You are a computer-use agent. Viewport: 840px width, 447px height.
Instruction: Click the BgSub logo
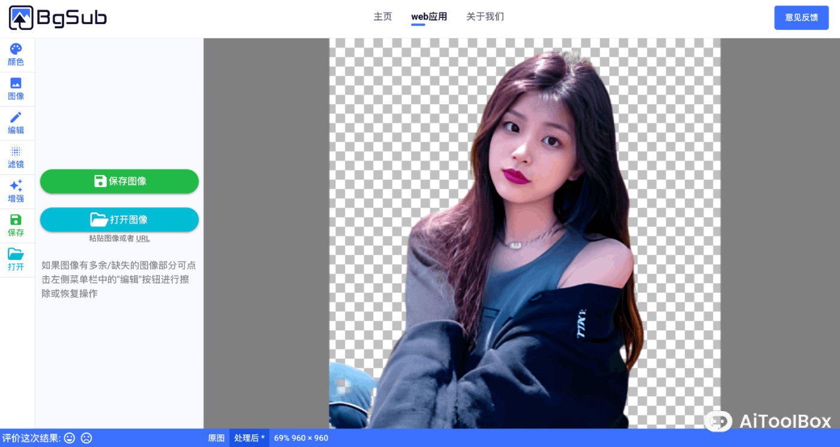[x=58, y=18]
